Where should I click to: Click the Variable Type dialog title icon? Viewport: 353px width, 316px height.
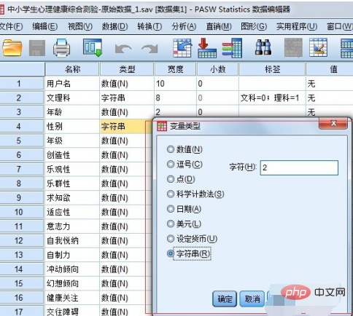point(162,126)
